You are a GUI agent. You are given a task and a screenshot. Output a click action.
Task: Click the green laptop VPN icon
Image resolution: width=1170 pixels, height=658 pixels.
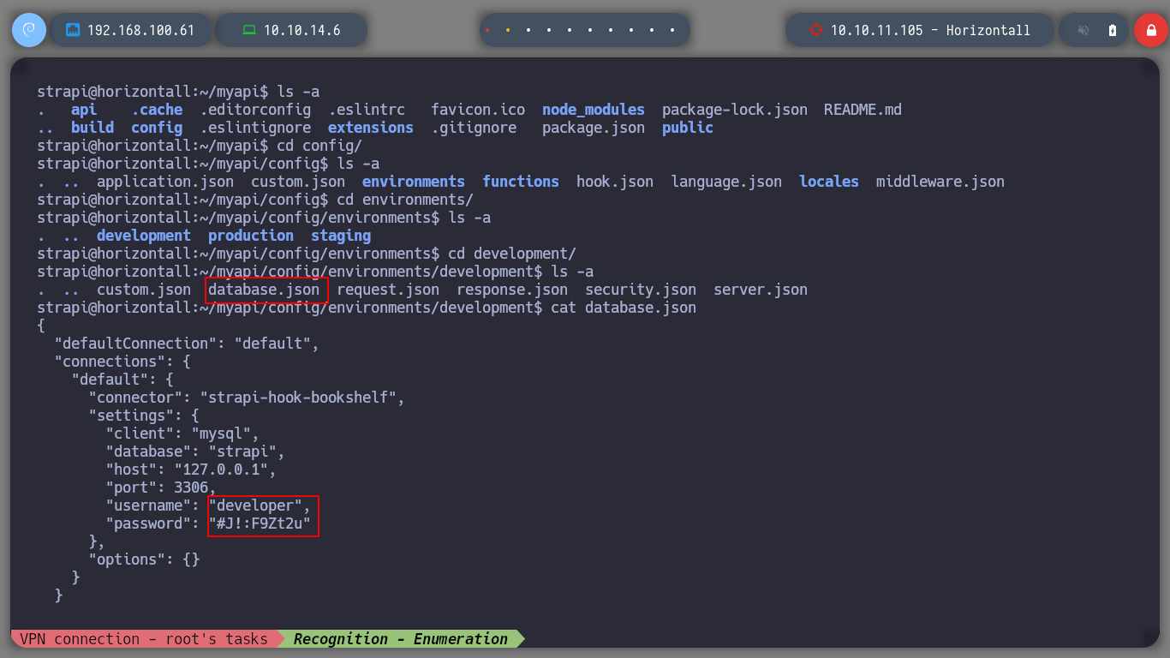pos(249,30)
